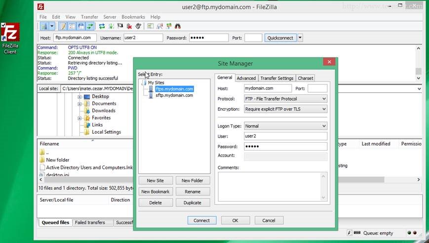Click the Connect button
The image size is (429, 243).
[x=201, y=220]
